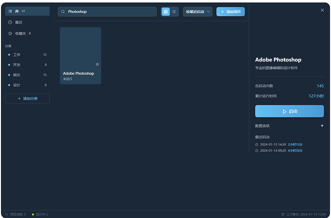Open the 库 library section
Screen dimensions: 331x218
[x=27, y=11]
